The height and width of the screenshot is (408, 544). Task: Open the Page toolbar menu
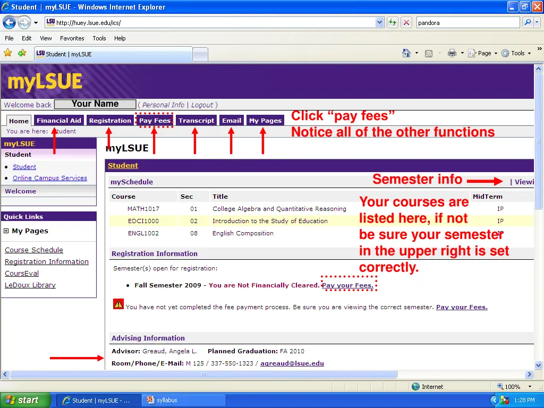pyautogui.click(x=482, y=54)
